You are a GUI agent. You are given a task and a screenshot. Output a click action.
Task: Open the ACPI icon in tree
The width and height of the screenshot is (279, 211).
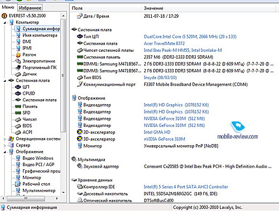(18, 133)
